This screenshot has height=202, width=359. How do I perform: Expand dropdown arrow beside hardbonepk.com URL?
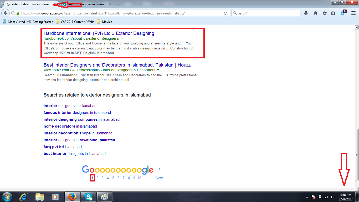(122, 38)
